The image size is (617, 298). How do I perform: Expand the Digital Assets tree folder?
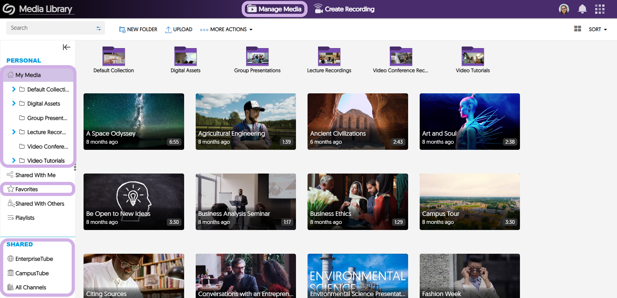[13, 103]
